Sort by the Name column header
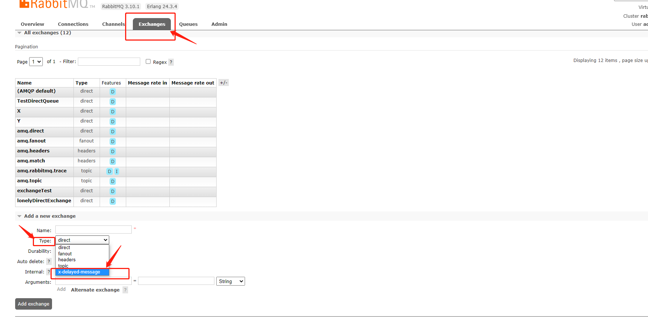The height and width of the screenshot is (317, 648). 24,83
